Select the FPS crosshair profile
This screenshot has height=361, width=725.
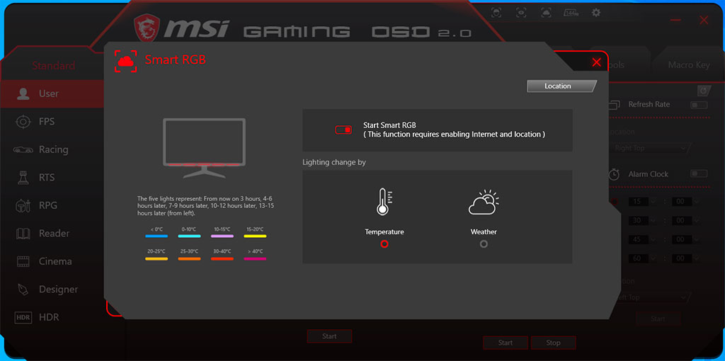[52, 122]
